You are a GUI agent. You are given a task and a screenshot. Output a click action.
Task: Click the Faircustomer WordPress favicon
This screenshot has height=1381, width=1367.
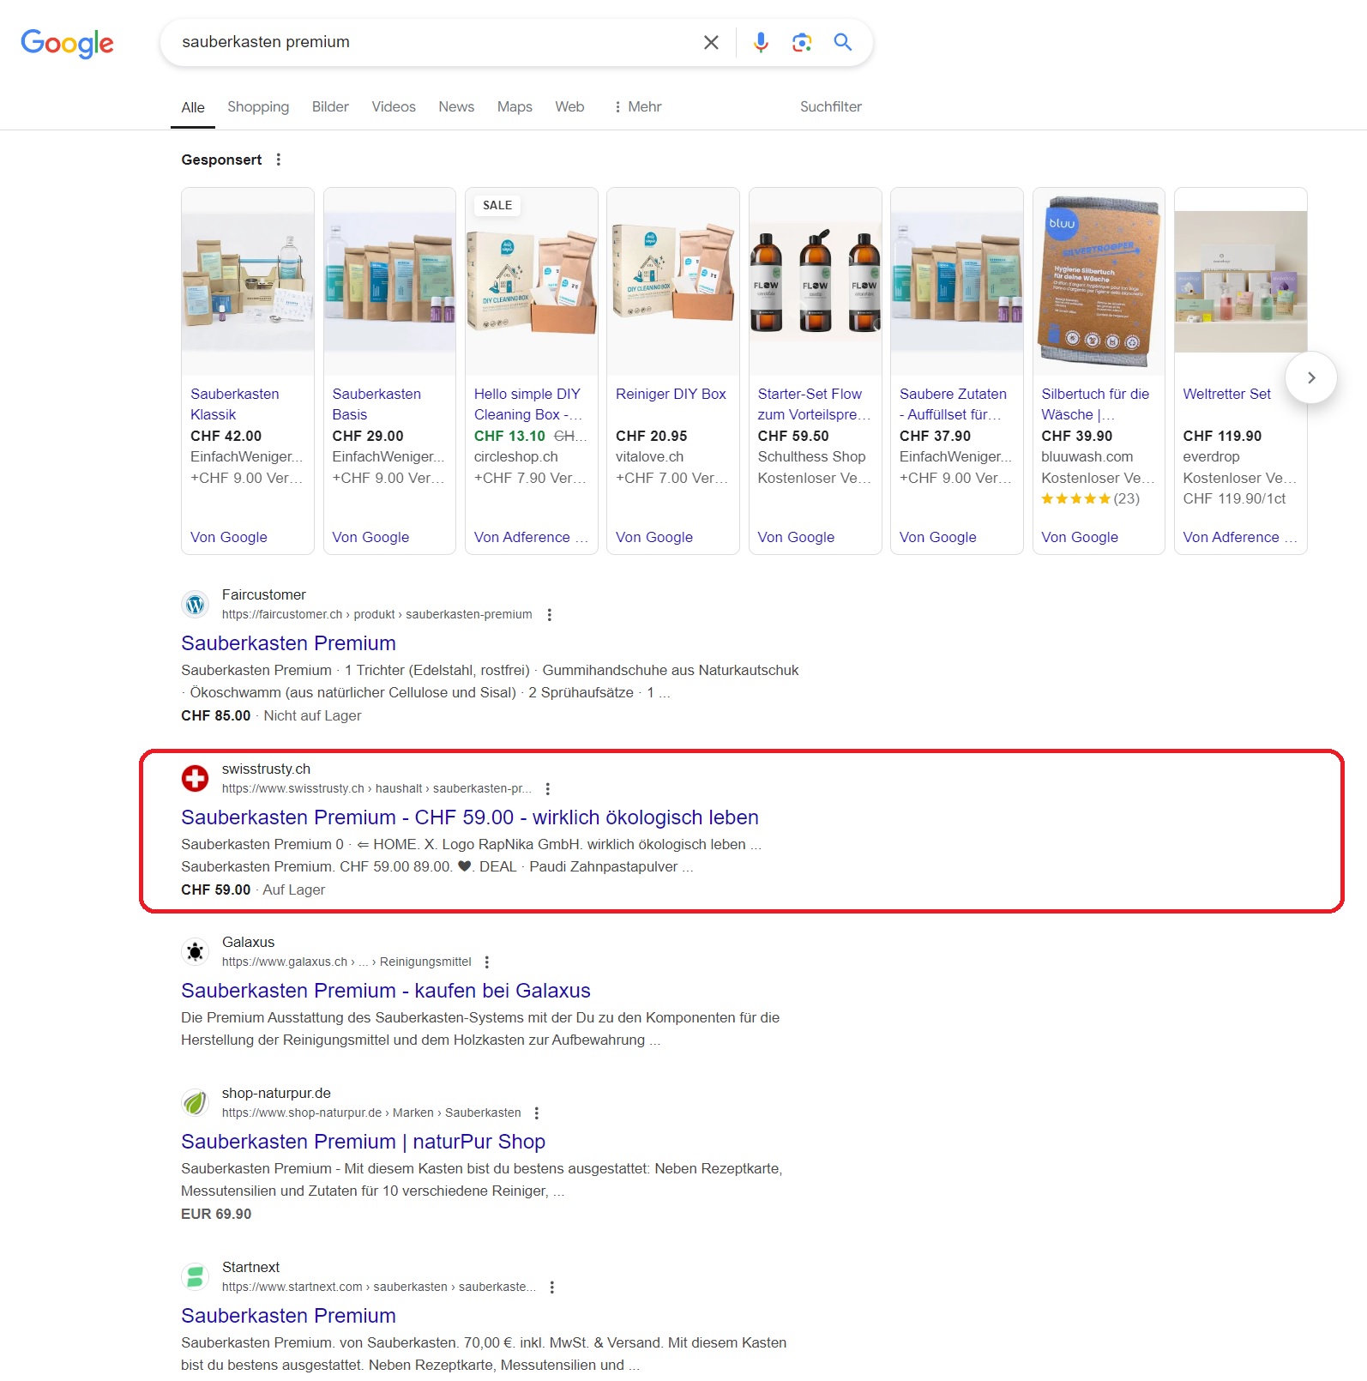coord(196,605)
